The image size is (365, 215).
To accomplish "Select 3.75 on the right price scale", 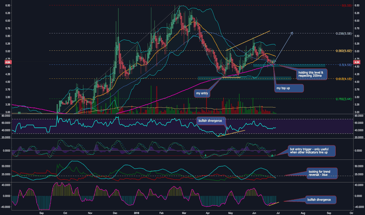I will click(x=357, y=90).
